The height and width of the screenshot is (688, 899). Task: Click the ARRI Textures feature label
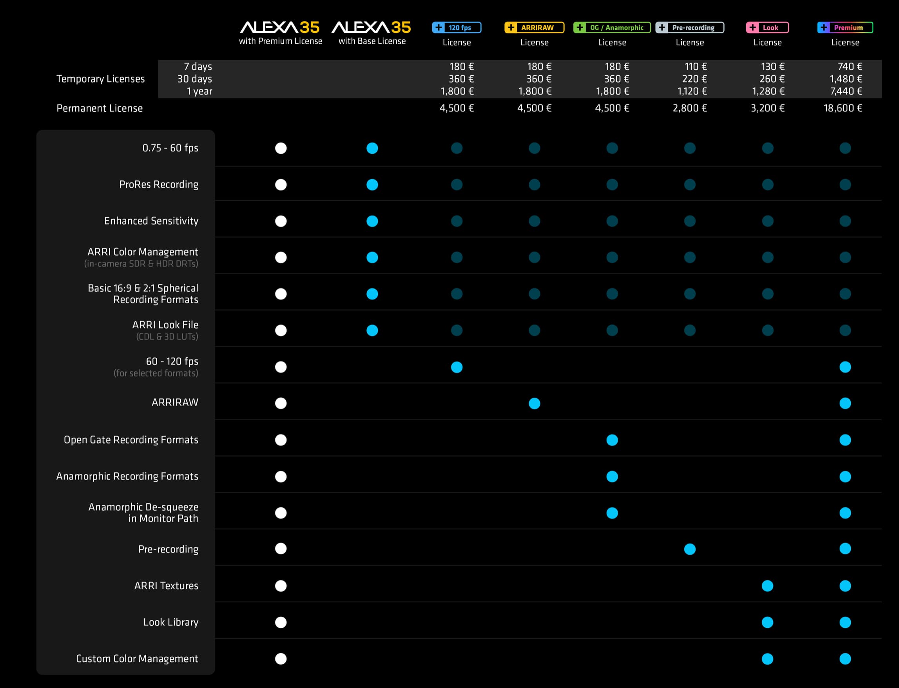tap(167, 585)
